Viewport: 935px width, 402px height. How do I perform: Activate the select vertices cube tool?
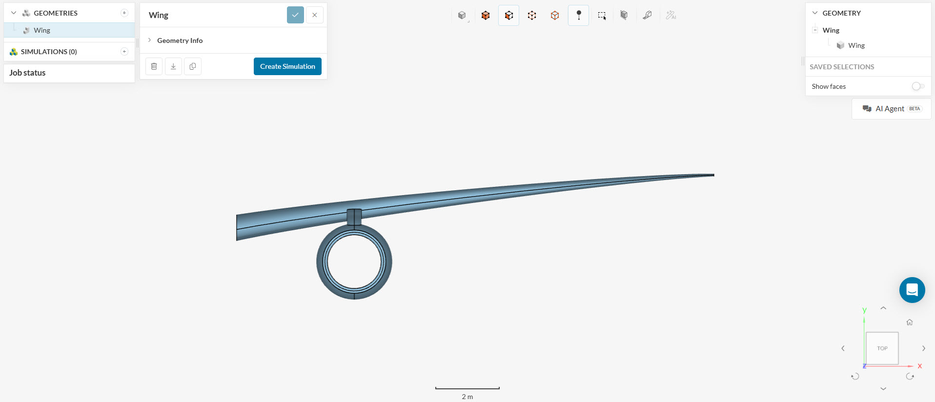coord(555,16)
